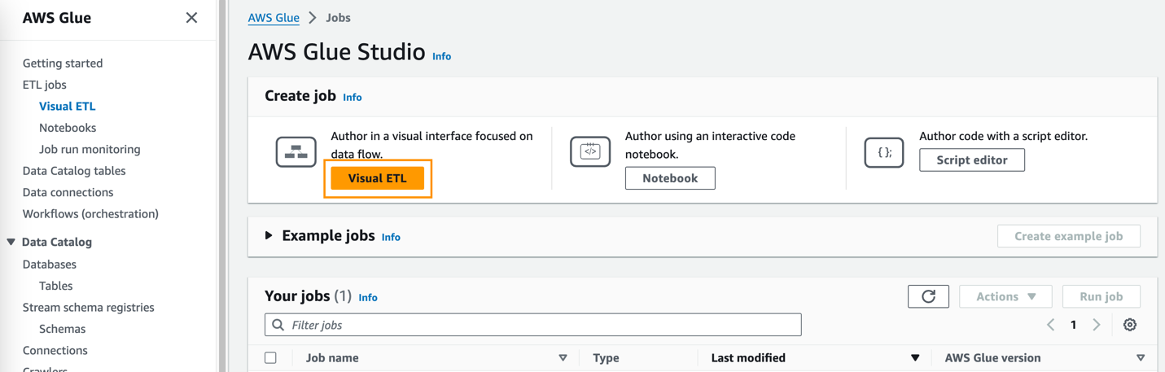Collapse the Data Catalog sidebar section
The image size is (1165, 372).
[11, 242]
